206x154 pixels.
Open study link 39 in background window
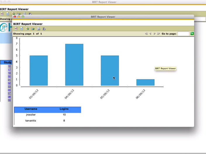(9, 100)
